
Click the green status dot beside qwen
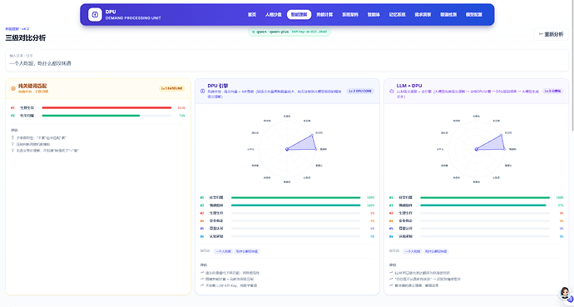[253, 32]
